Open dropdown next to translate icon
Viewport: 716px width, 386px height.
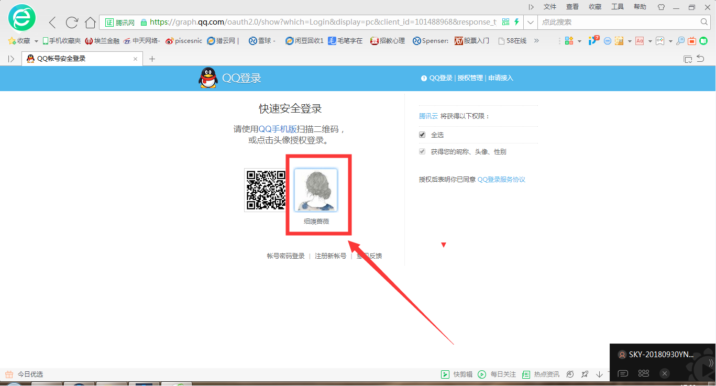[x=650, y=41]
